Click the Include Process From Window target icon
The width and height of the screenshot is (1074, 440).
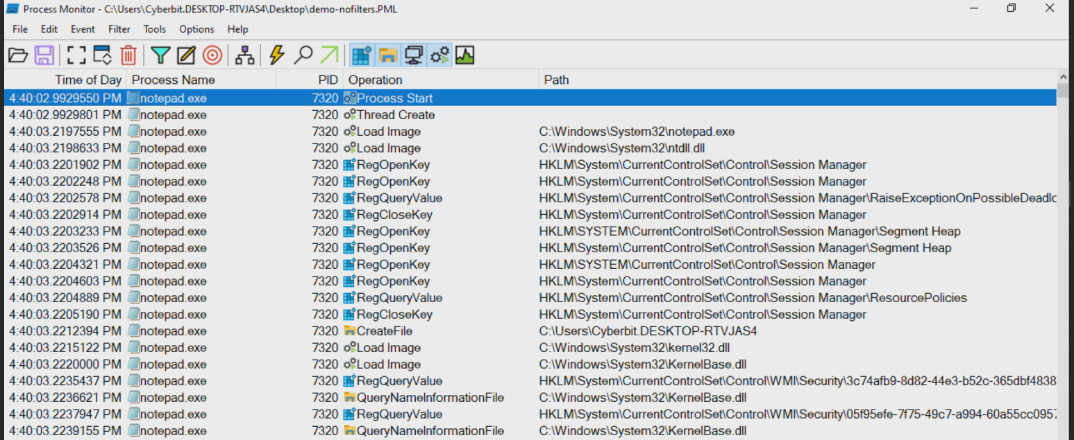point(212,55)
